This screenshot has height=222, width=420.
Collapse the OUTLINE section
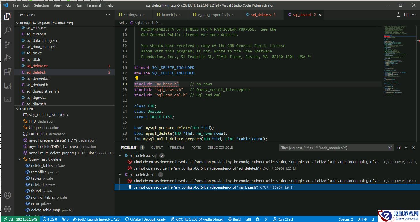tap(17, 109)
